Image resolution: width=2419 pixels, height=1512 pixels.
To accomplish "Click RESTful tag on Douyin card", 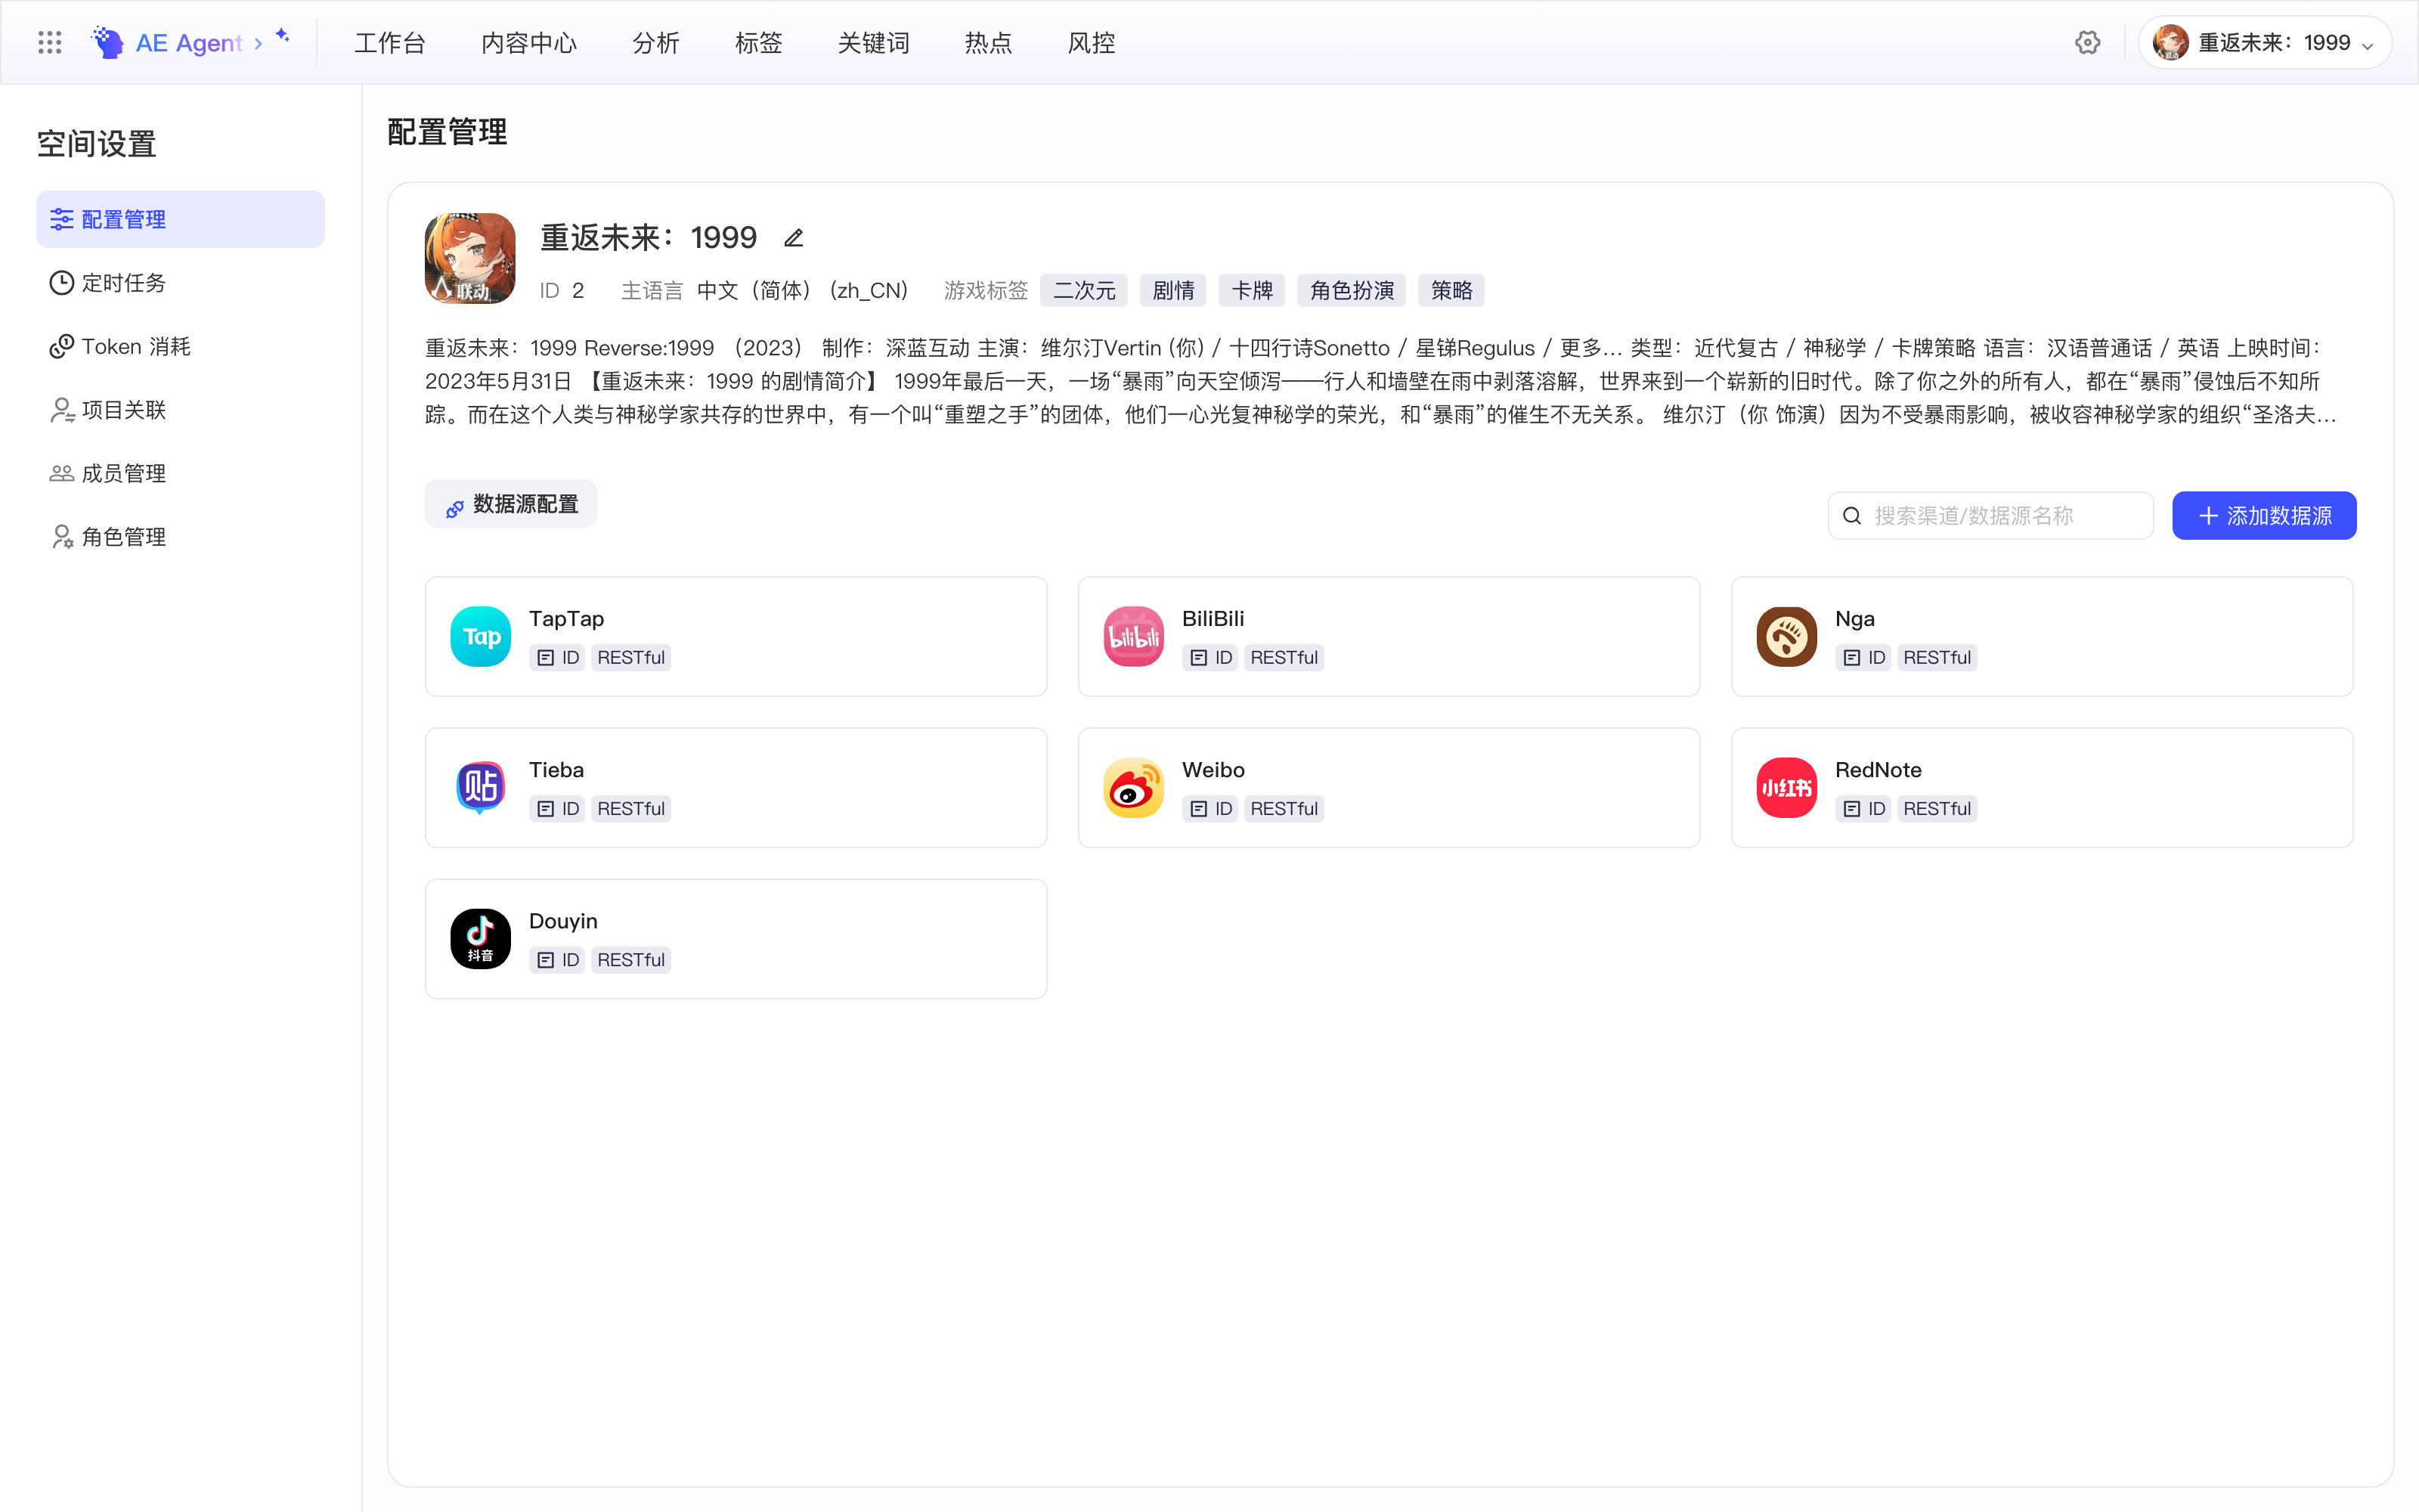I will point(630,960).
